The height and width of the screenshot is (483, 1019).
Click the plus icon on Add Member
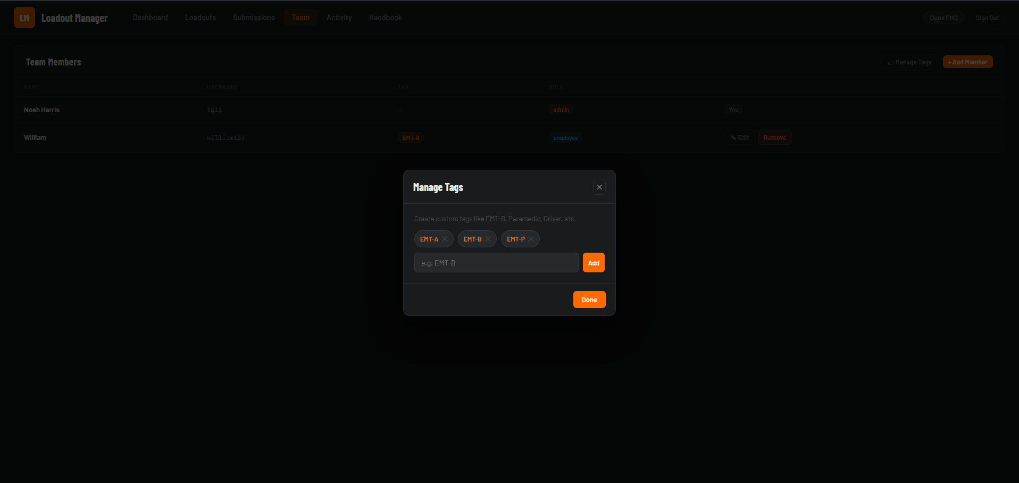tap(949, 62)
